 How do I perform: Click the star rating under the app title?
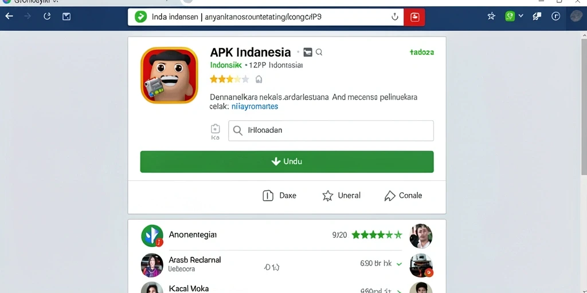pyautogui.click(x=229, y=79)
